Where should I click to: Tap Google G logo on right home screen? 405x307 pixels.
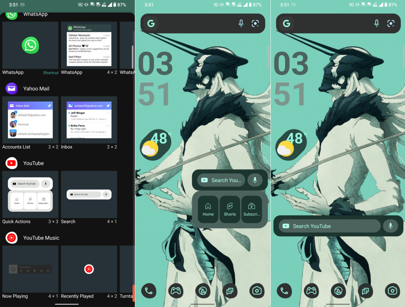[x=287, y=24]
